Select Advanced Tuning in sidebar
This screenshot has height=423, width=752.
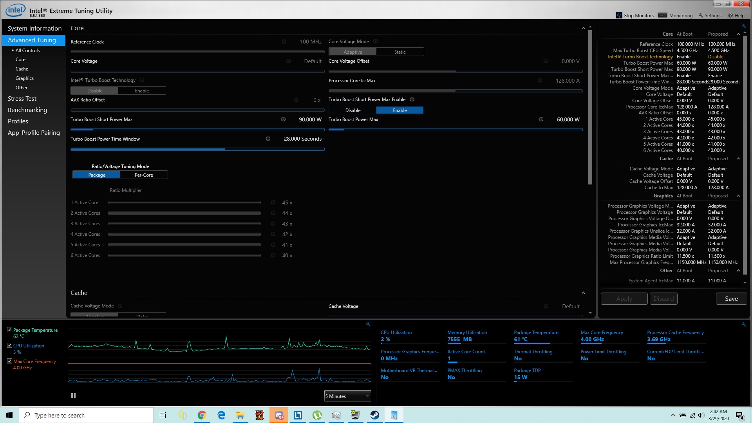tap(34, 40)
